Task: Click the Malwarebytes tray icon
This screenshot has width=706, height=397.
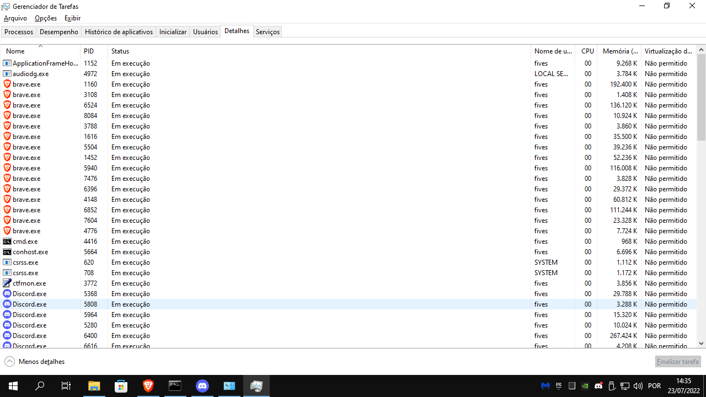Action: click(545, 386)
